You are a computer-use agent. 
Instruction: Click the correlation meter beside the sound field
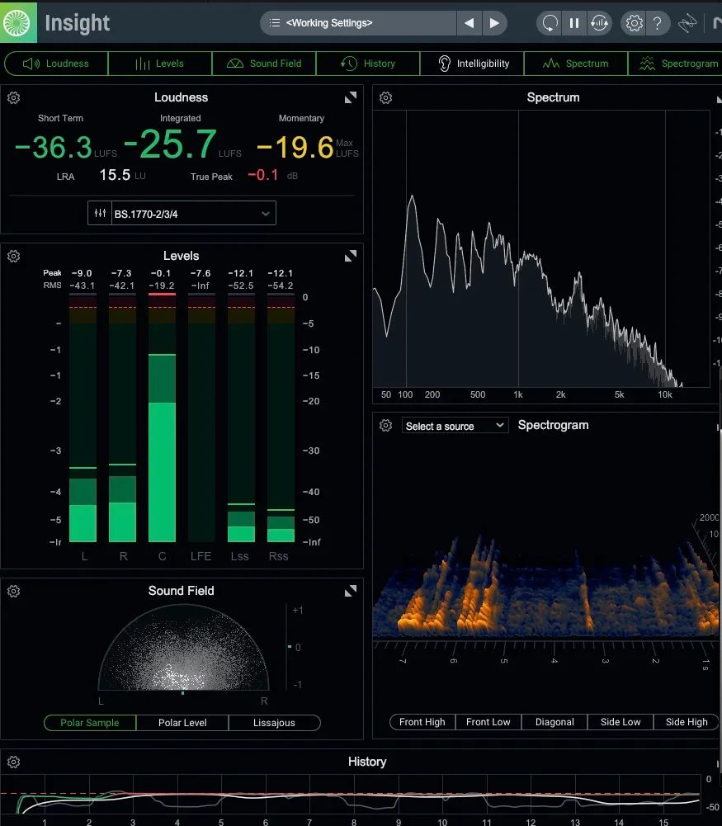point(290,647)
